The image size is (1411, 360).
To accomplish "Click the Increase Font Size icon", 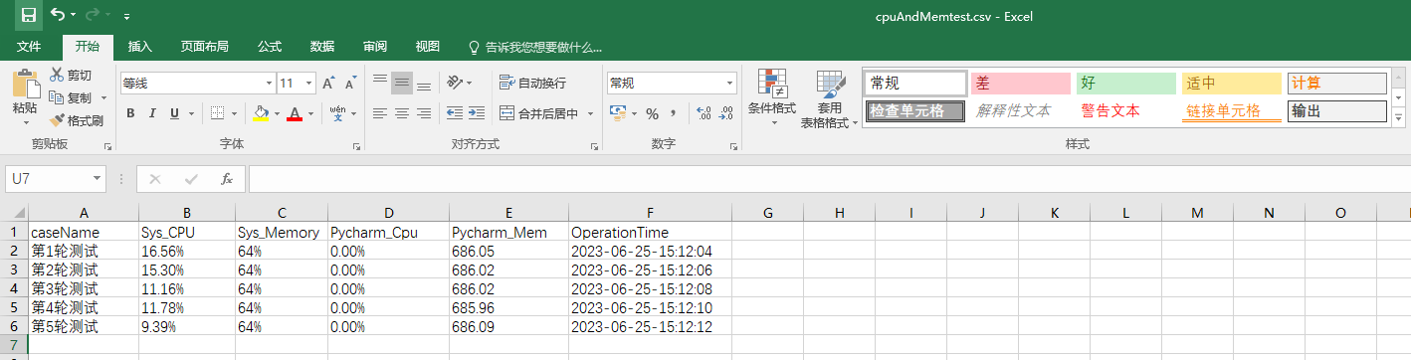I will point(327,84).
